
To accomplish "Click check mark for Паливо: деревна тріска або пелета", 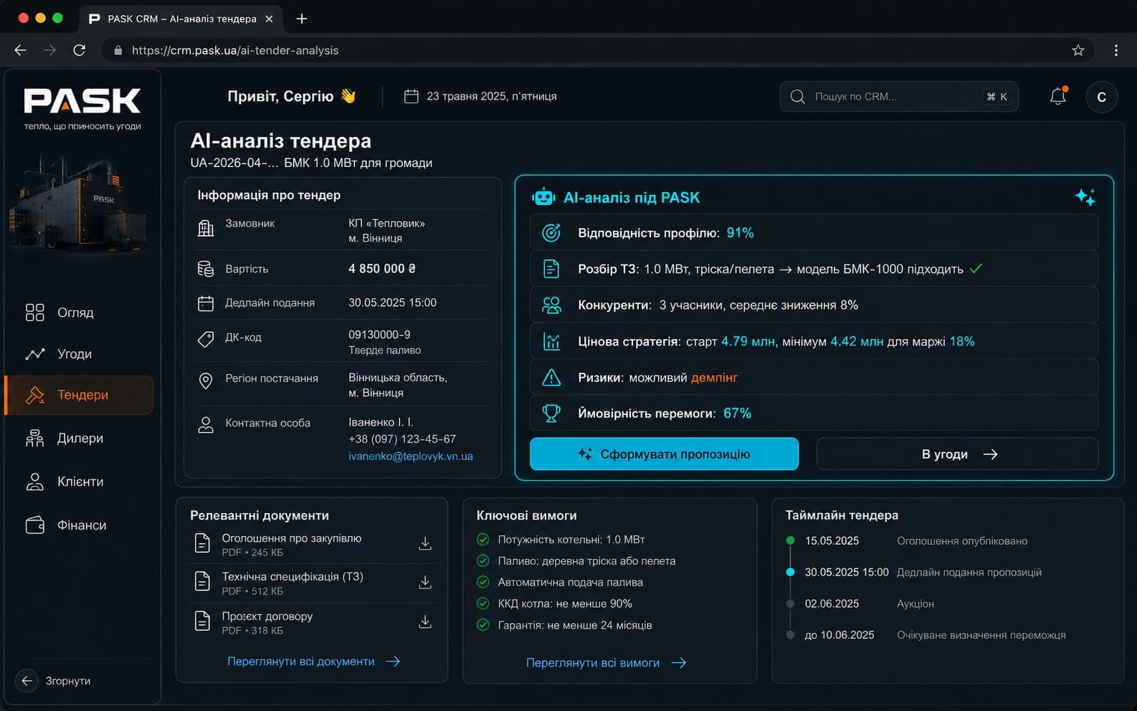I will click(x=483, y=561).
